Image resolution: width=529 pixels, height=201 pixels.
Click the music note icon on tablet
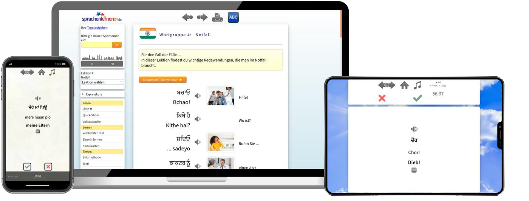coord(417,85)
